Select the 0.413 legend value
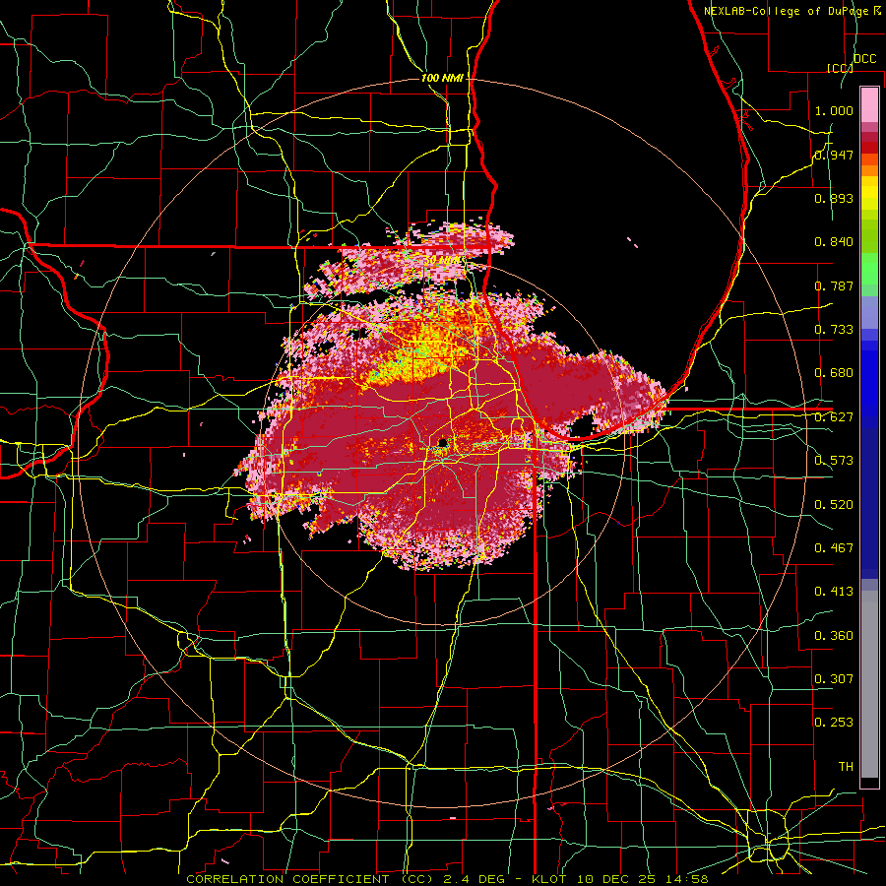This screenshot has width=886, height=886. click(x=834, y=592)
